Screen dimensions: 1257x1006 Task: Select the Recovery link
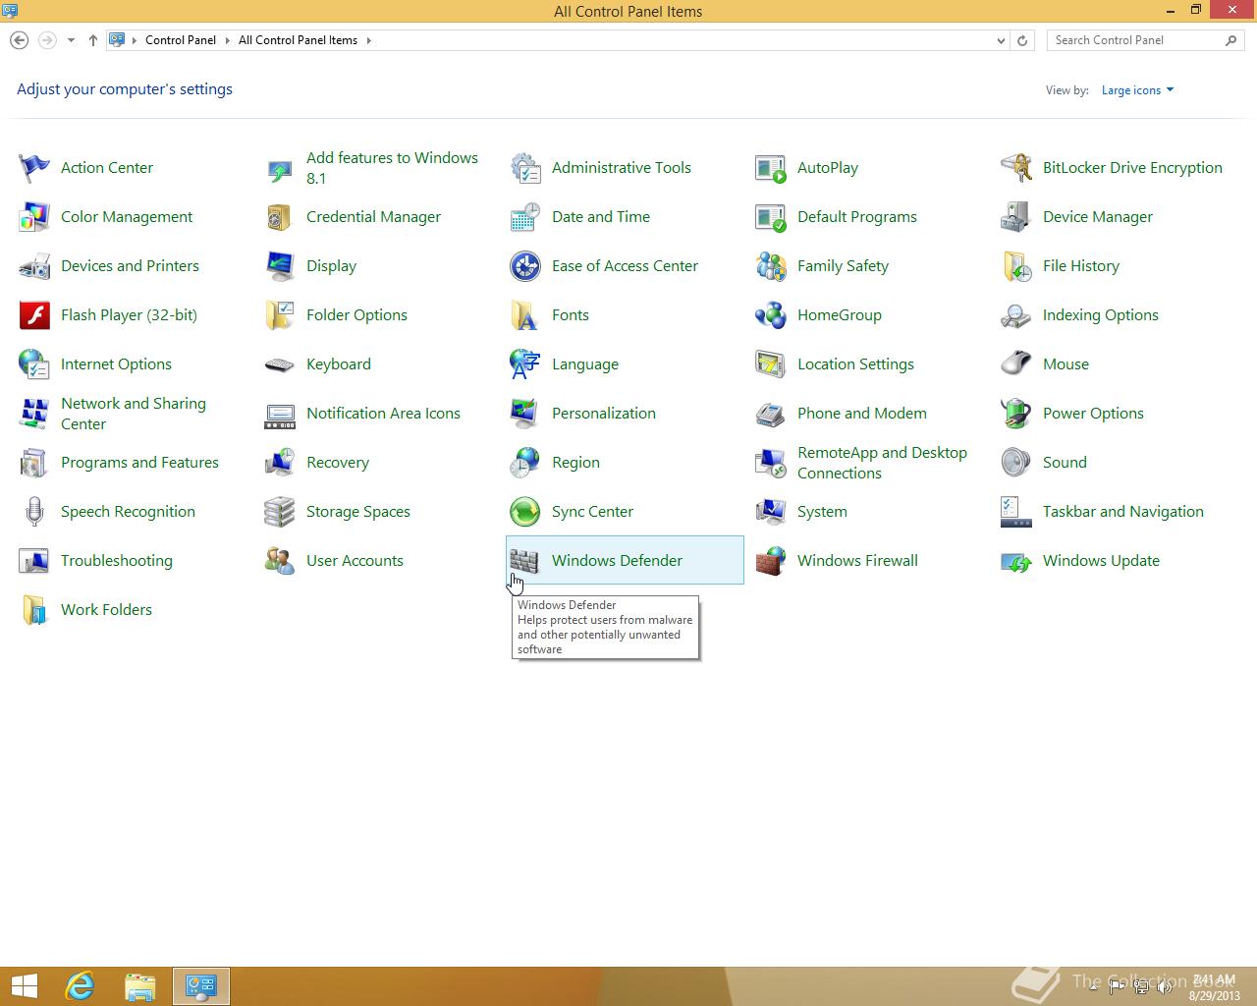338,463
